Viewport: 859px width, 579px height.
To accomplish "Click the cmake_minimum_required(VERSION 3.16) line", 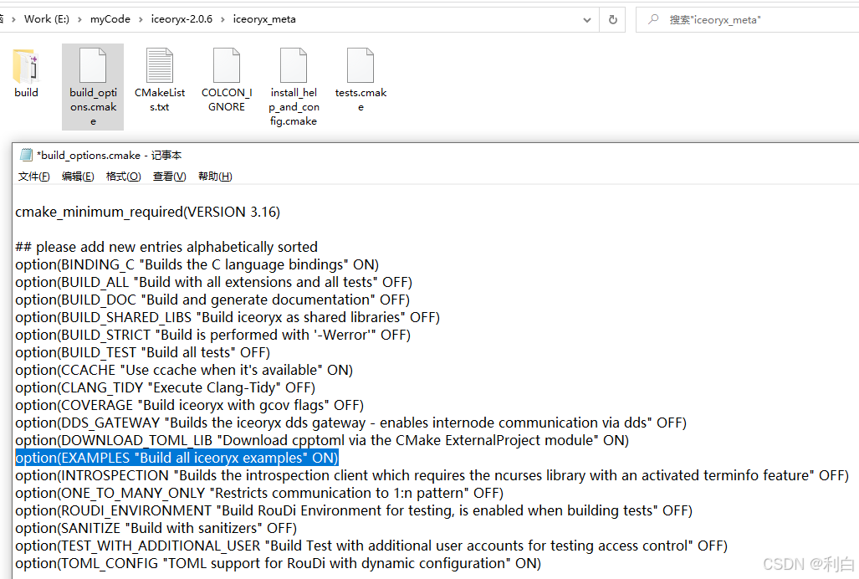I will 147,212.
